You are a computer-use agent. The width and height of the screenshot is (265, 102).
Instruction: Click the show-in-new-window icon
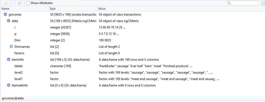pos(20,3)
